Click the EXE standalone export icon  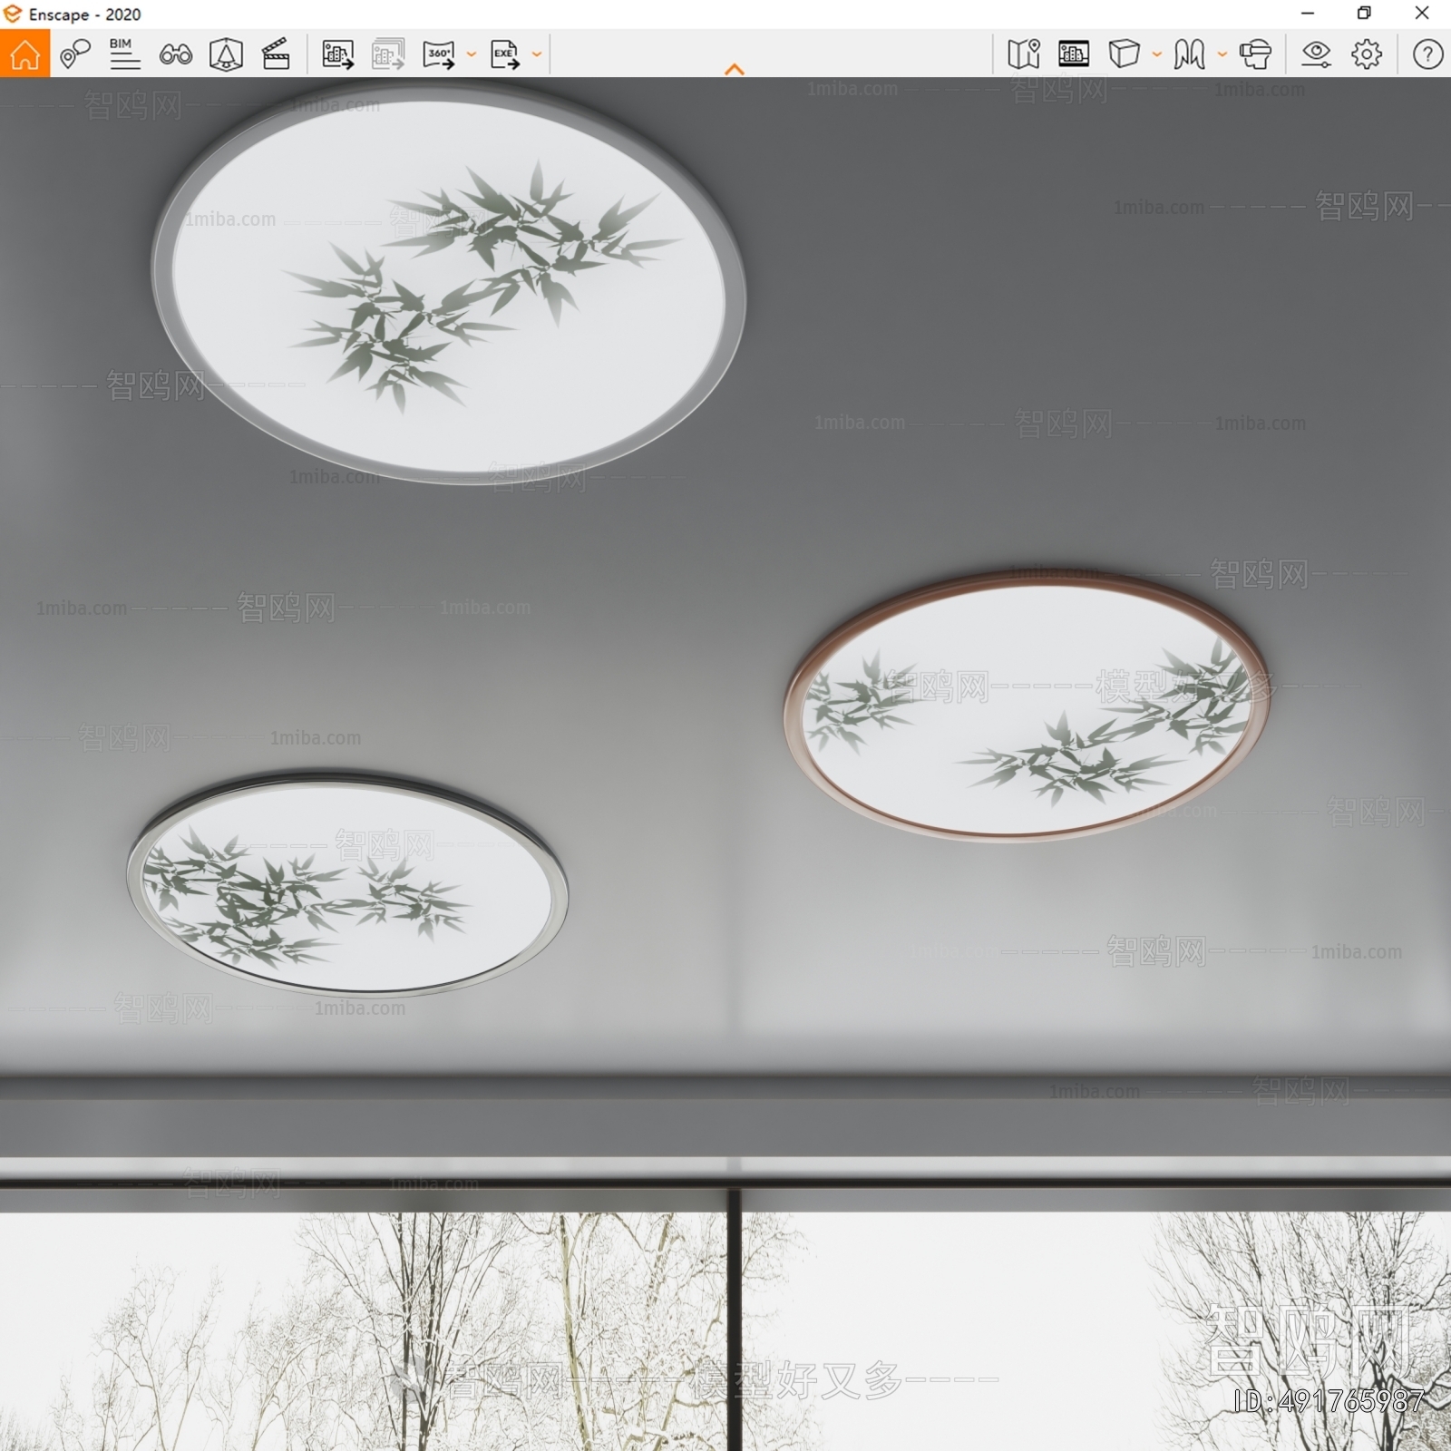click(505, 54)
